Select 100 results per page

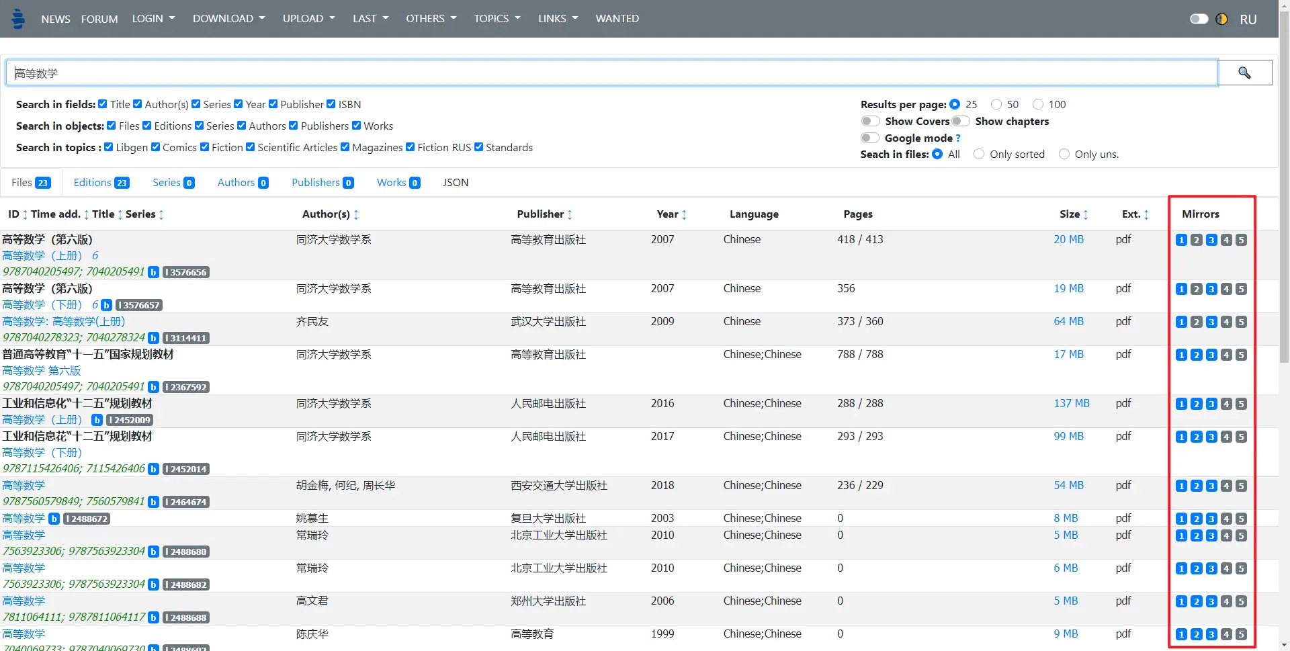pos(1038,104)
